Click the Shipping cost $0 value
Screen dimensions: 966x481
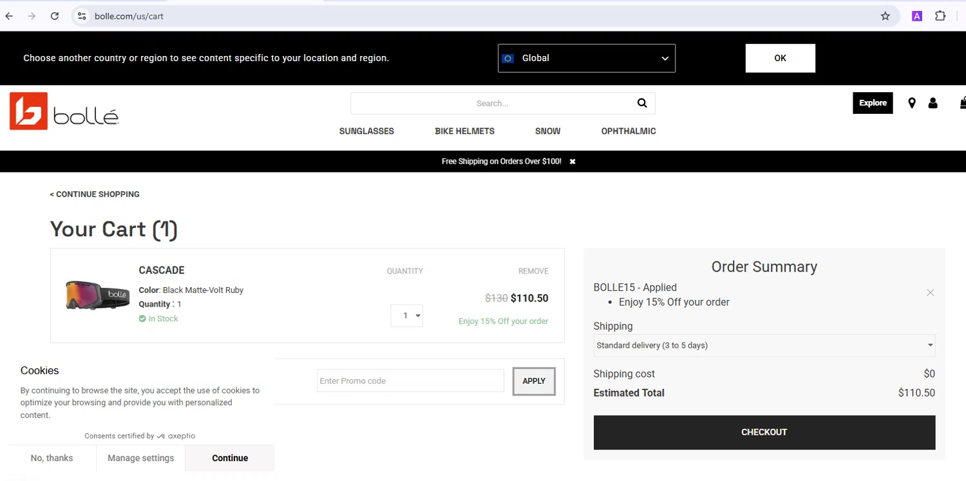coord(929,374)
